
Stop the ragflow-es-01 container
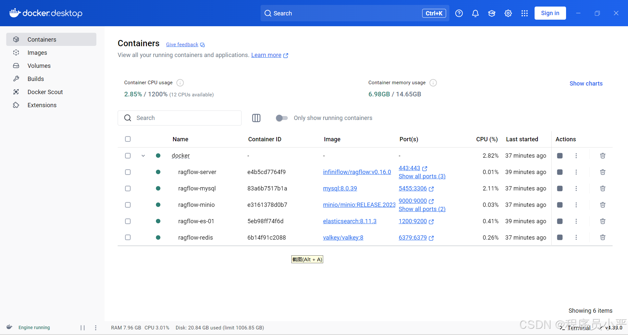click(x=560, y=221)
